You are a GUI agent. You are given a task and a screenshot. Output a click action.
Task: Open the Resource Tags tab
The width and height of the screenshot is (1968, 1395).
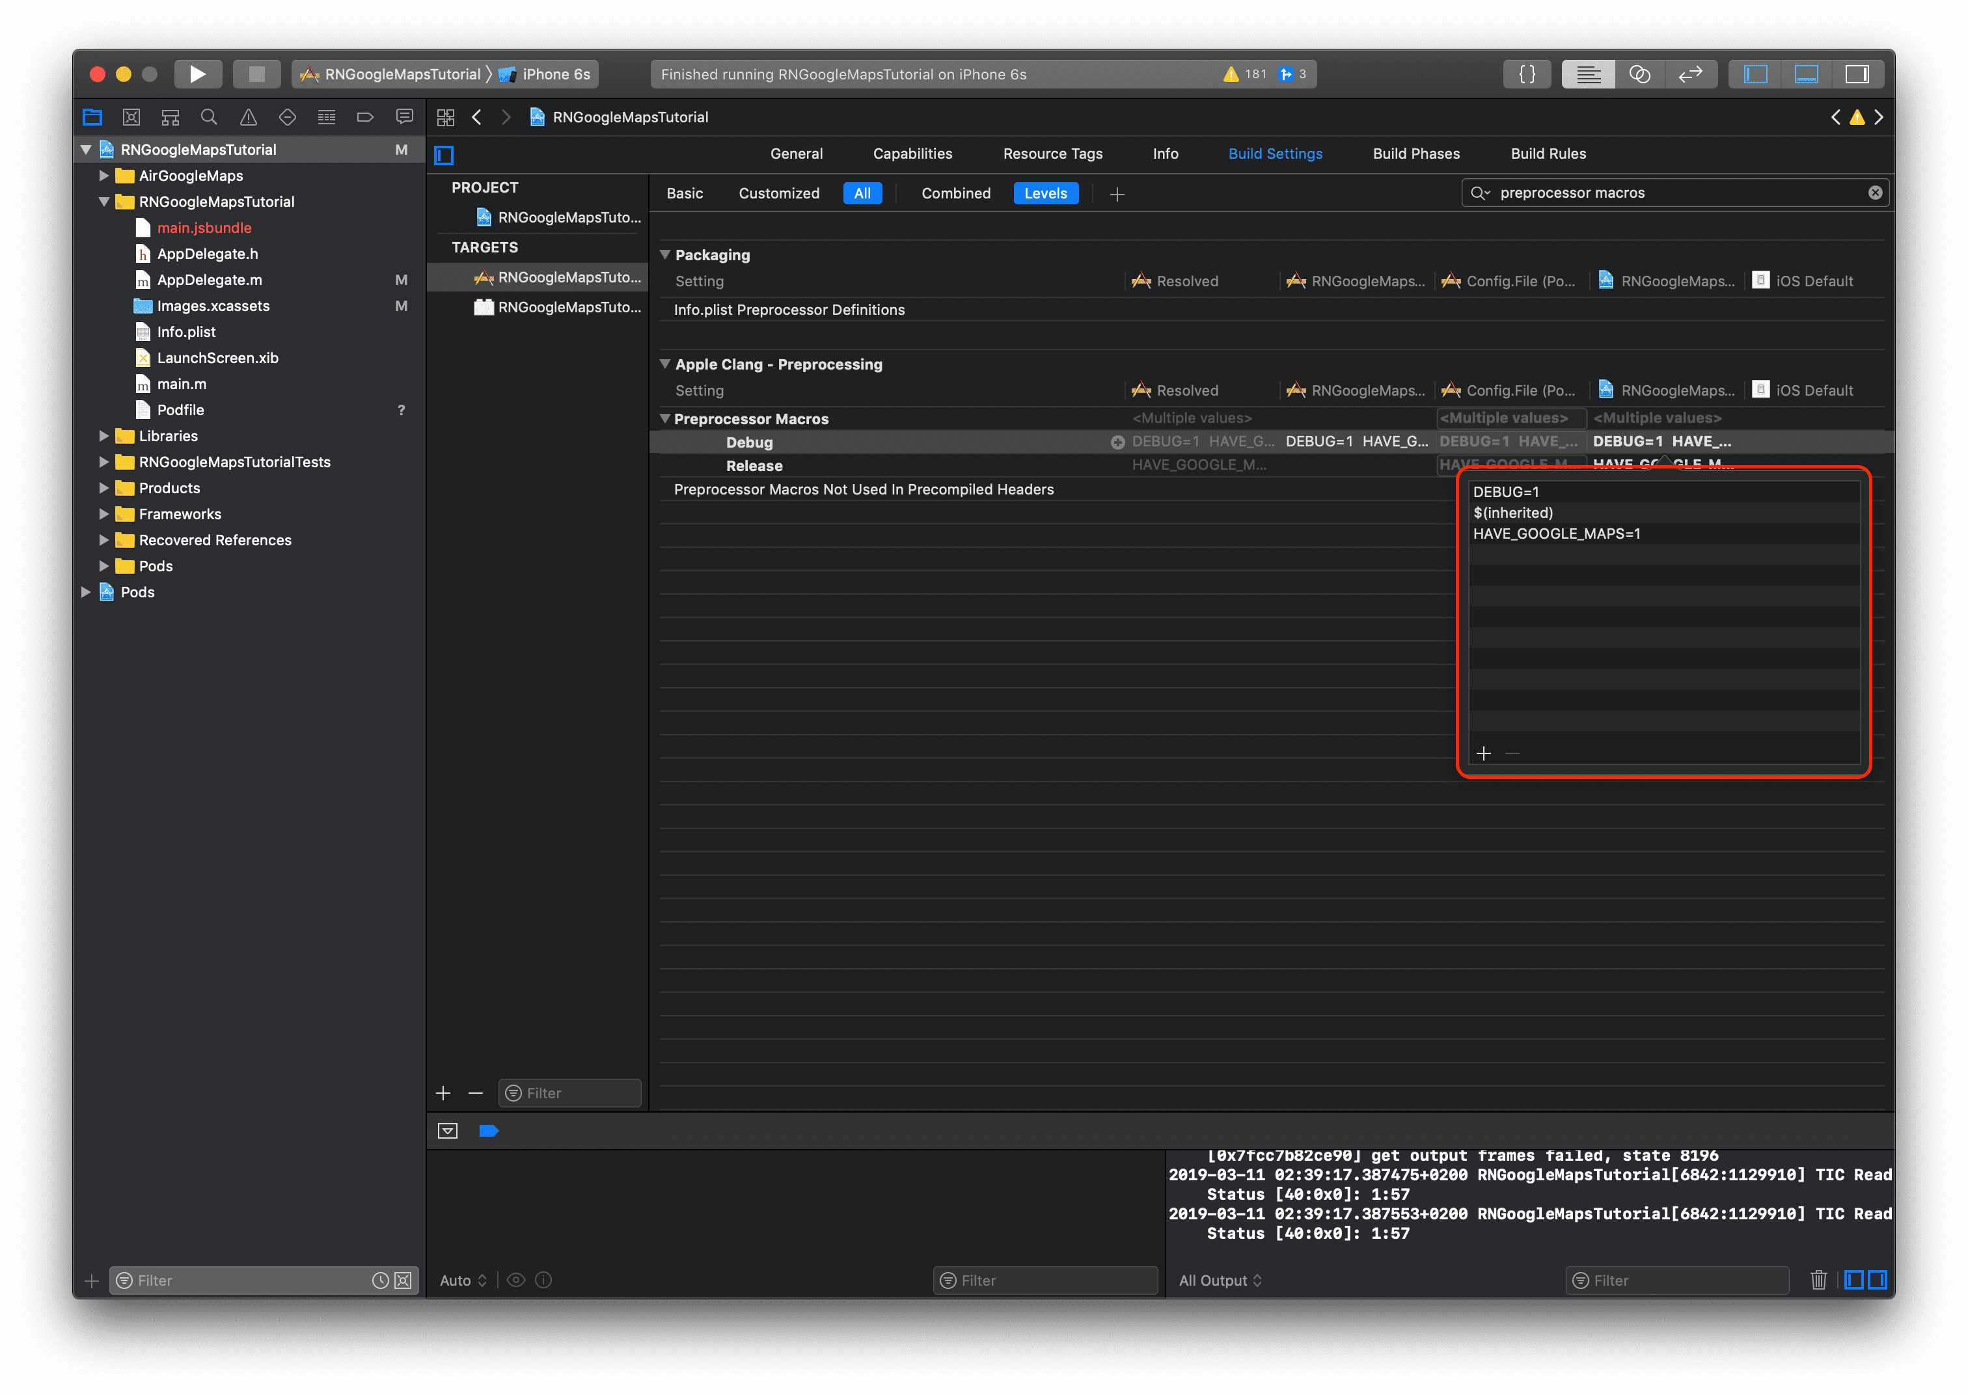point(1052,154)
